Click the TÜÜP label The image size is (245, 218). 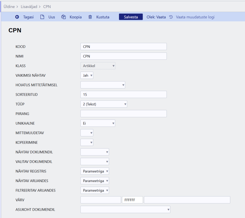[x=20, y=104]
